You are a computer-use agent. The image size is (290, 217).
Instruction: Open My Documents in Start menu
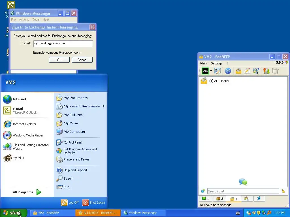tap(80, 98)
